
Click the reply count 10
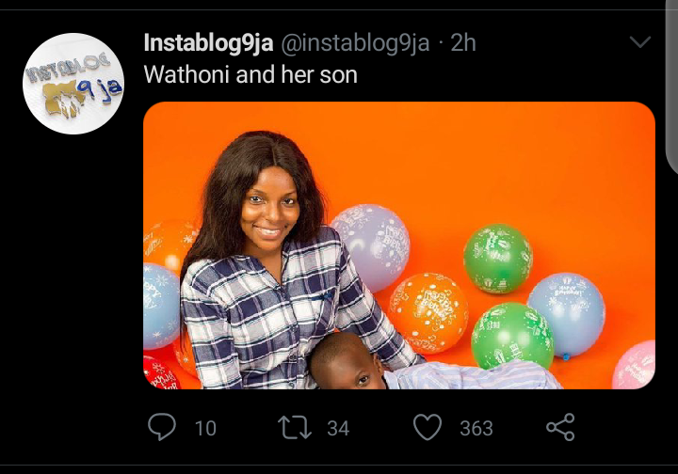click(205, 429)
